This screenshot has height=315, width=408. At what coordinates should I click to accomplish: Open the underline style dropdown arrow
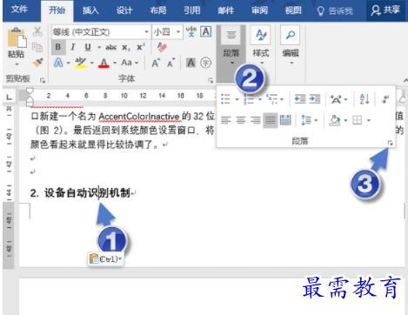click(99, 47)
